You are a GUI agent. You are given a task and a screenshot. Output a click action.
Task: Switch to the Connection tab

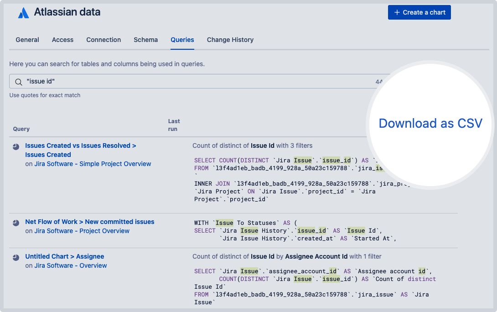point(104,40)
